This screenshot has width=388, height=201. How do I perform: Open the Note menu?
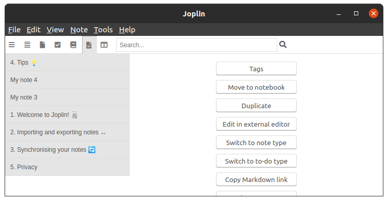point(79,30)
